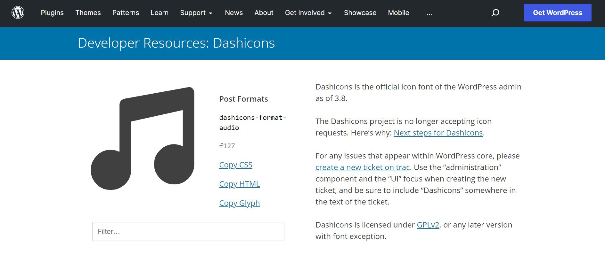
Task: Open the GPLv2 license link
Action: (428, 225)
